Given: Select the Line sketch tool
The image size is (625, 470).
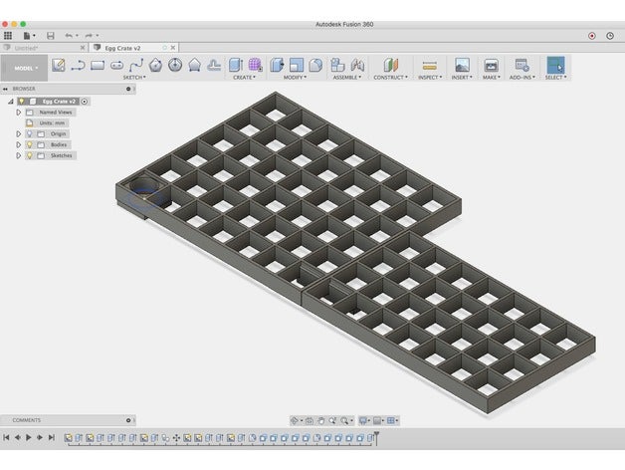Looking at the screenshot, I should tap(77, 65).
